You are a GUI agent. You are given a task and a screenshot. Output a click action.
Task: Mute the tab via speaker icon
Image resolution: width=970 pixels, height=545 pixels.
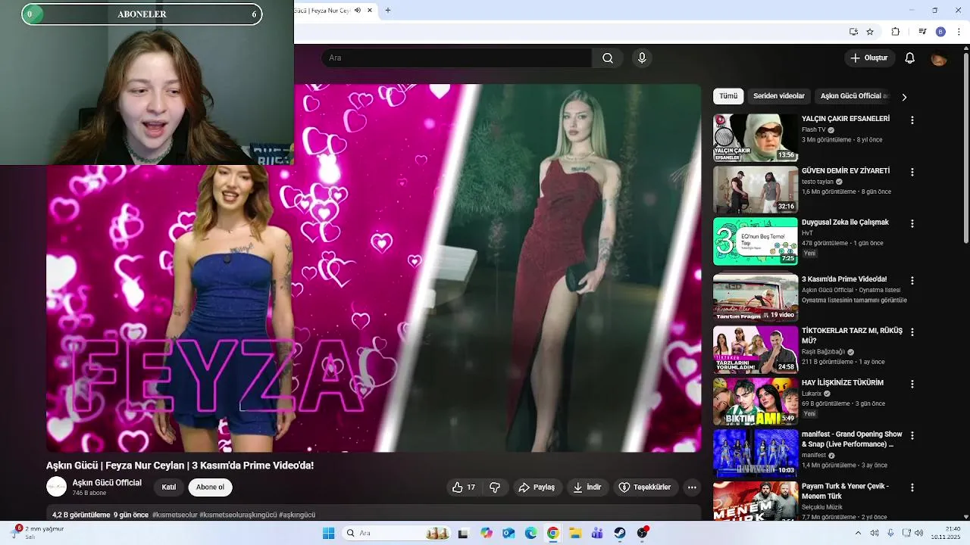(358, 11)
